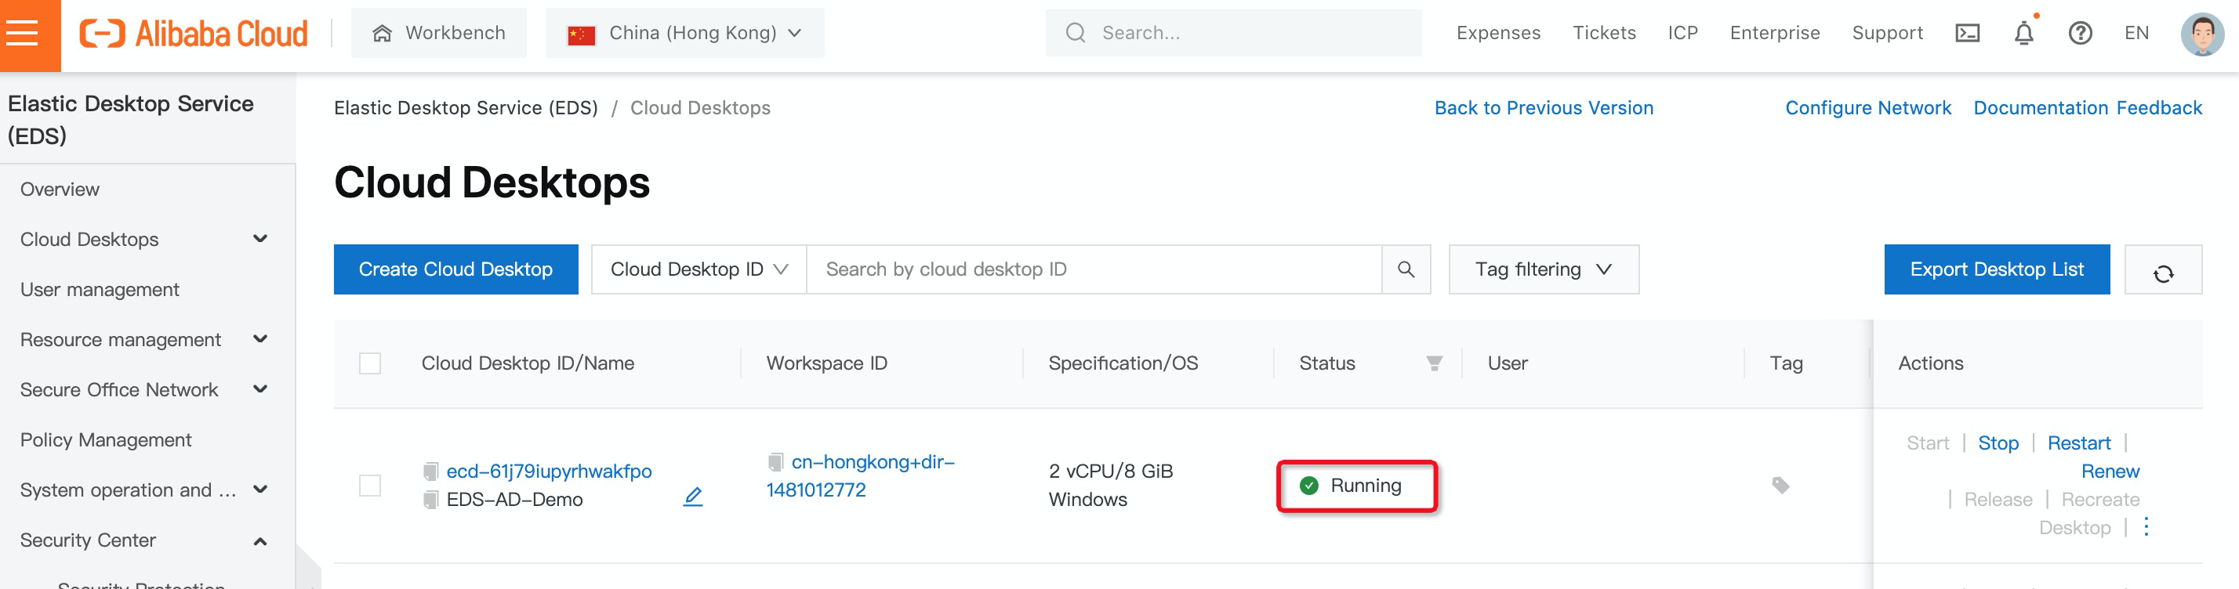
Task: Open the Feedback link
Action: (x=2159, y=108)
